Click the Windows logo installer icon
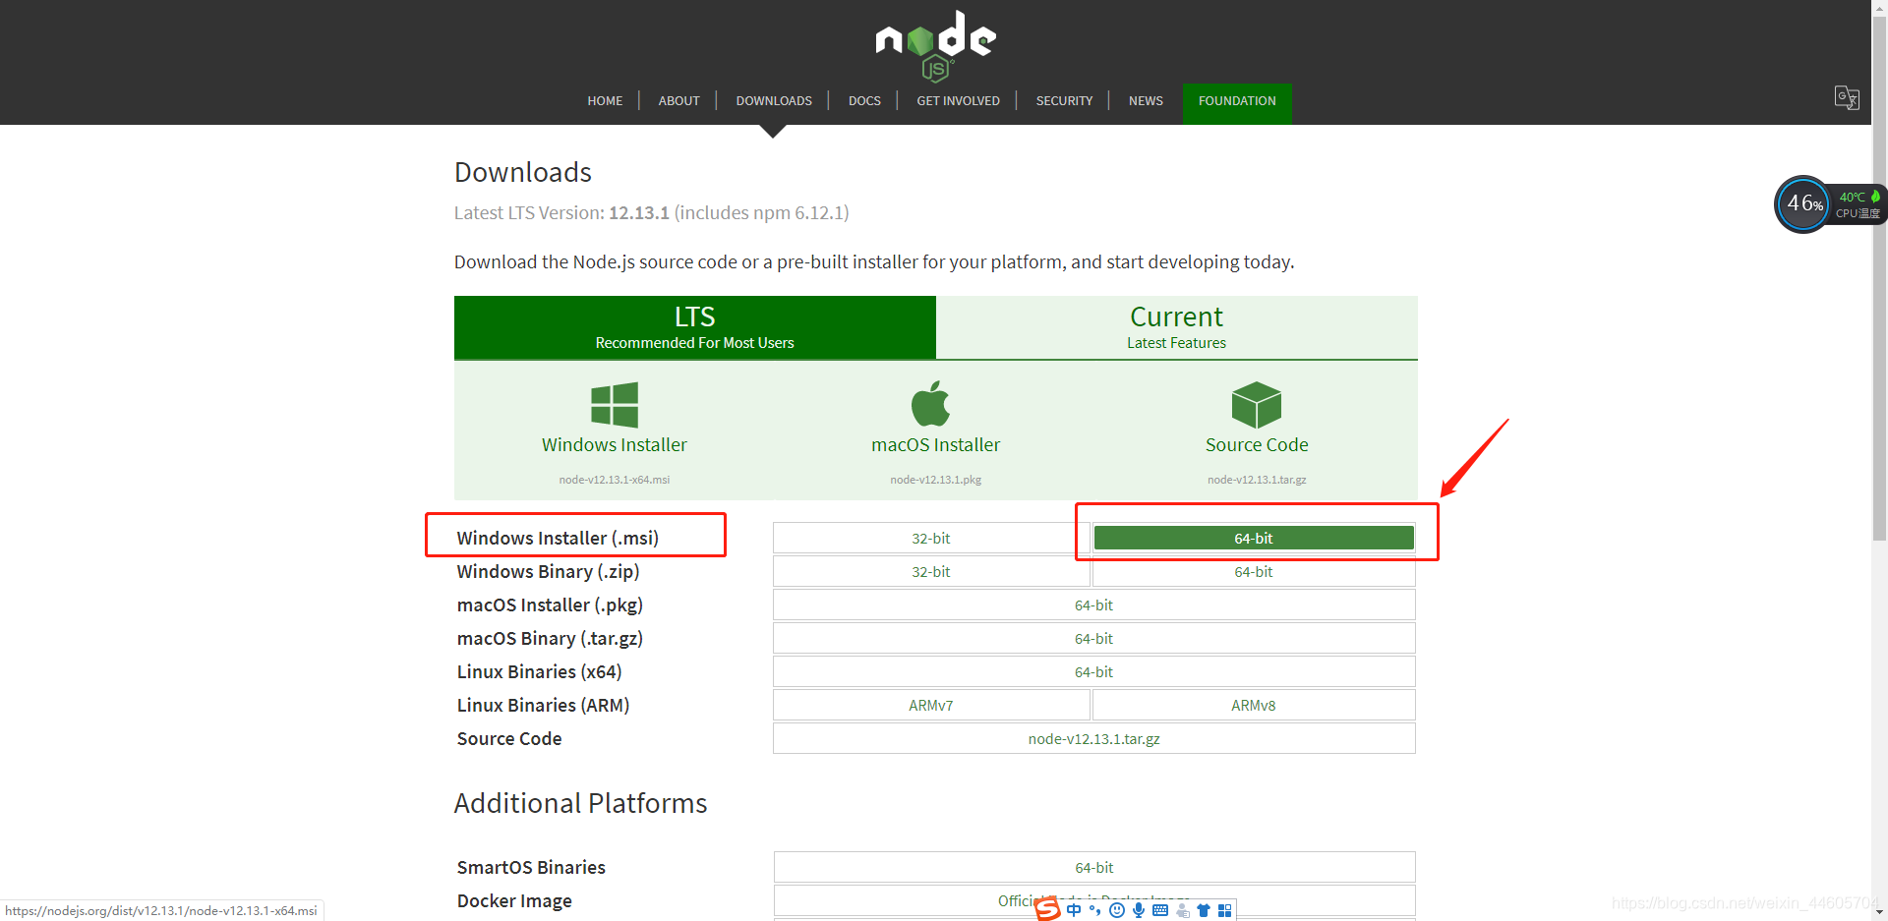Image resolution: width=1888 pixels, height=921 pixels. (615, 404)
